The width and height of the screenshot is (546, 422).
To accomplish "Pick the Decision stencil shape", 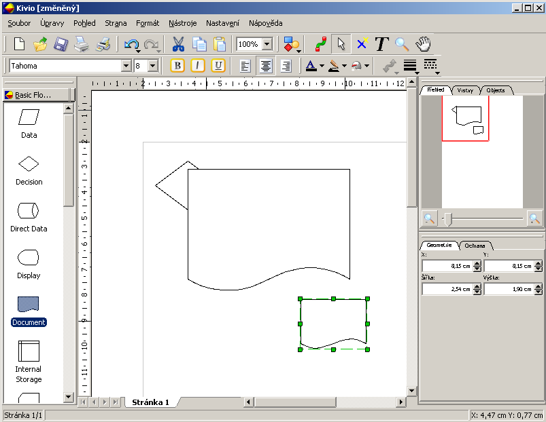I will [29, 171].
